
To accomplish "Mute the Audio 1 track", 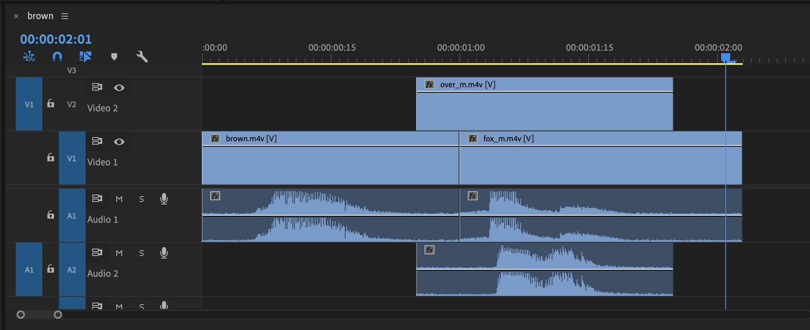I will coord(119,199).
